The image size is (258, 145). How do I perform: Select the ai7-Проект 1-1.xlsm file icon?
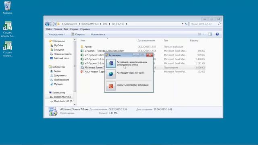pyautogui.click(x=82, y=59)
